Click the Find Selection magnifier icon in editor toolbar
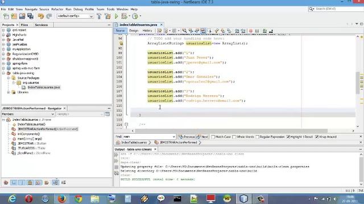Viewport: 364px width, 204px height. (x=184, y=31)
